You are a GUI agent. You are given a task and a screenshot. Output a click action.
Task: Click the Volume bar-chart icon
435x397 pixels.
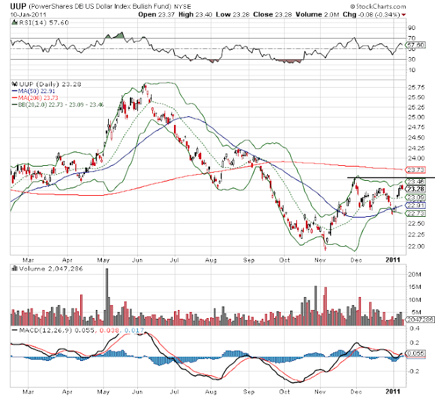(x=15, y=269)
